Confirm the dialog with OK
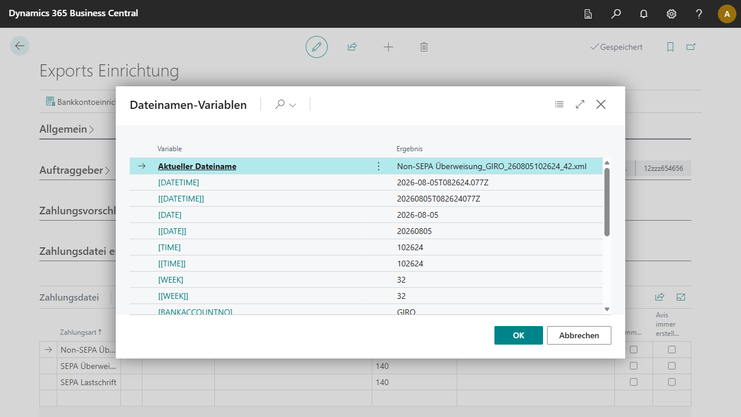This screenshot has width=741, height=417. 519,335
